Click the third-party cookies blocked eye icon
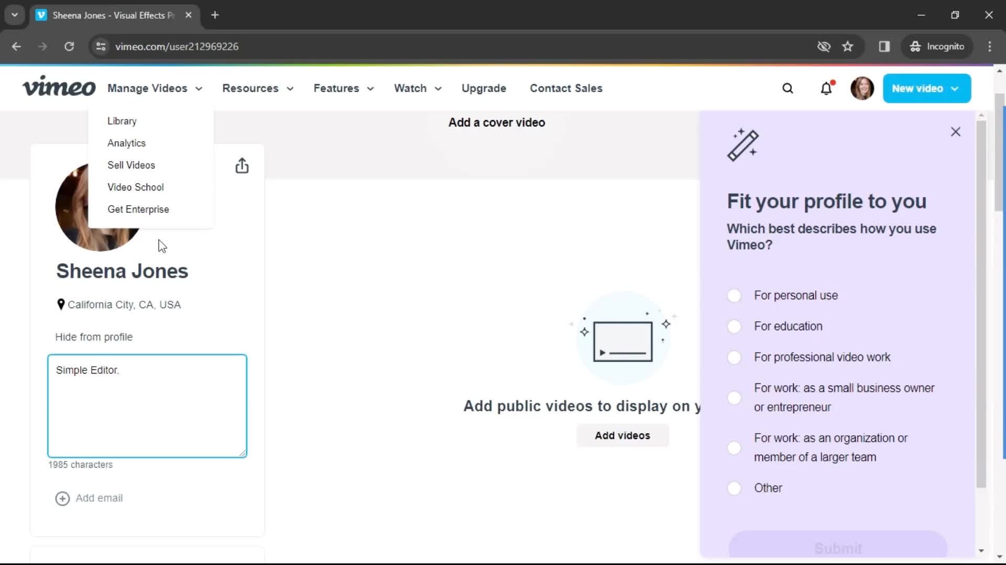This screenshot has height=565, width=1006. pos(824,47)
